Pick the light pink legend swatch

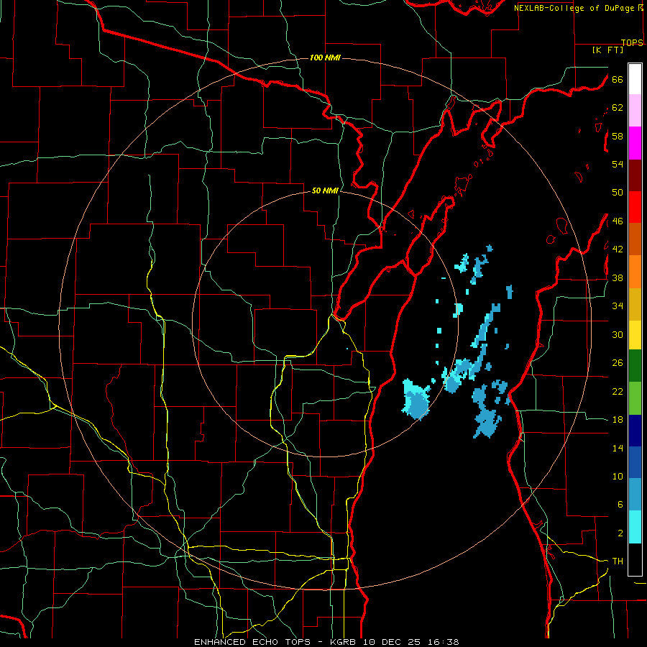(x=635, y=110)
